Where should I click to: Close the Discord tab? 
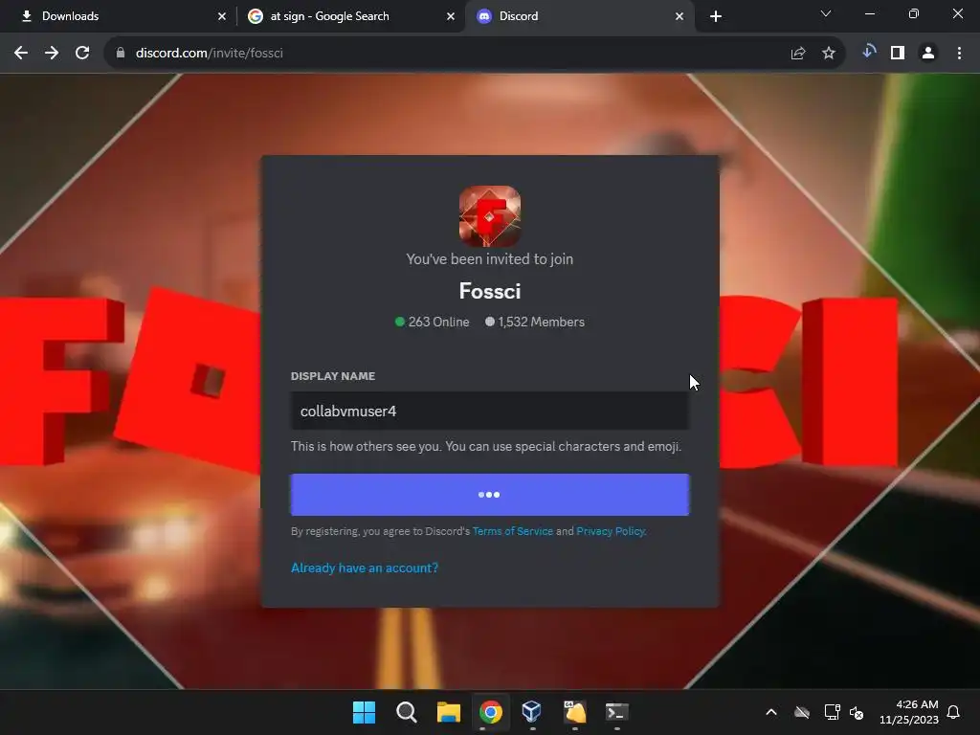tap(679, 16)
